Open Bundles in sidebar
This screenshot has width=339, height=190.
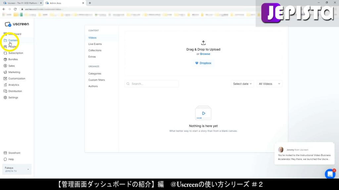13,59
